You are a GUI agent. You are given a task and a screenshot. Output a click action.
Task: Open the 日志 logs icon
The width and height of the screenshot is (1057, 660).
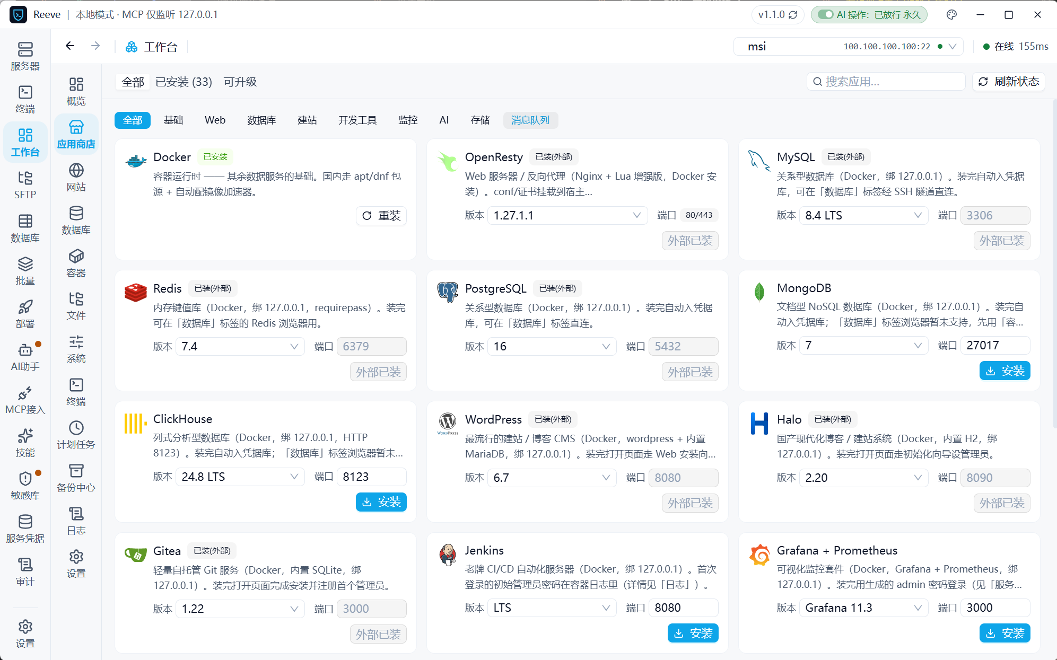pos(76,521)
